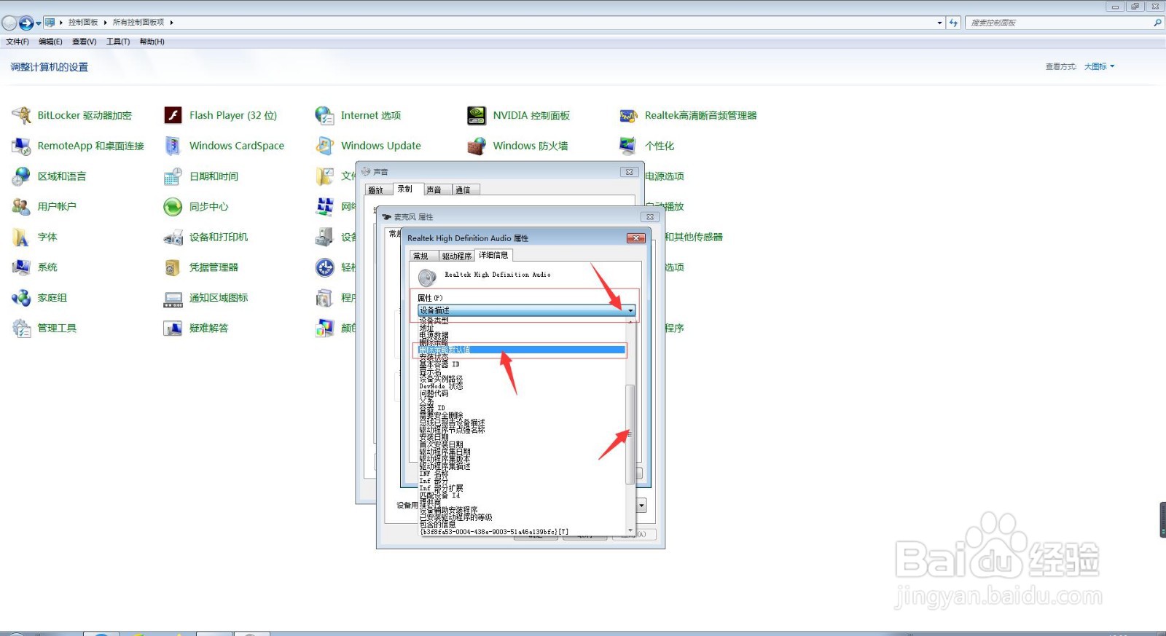Open the 字体 folder icon
The image size is (1166, 636).
pyautogui.click(x=21, y=237)
